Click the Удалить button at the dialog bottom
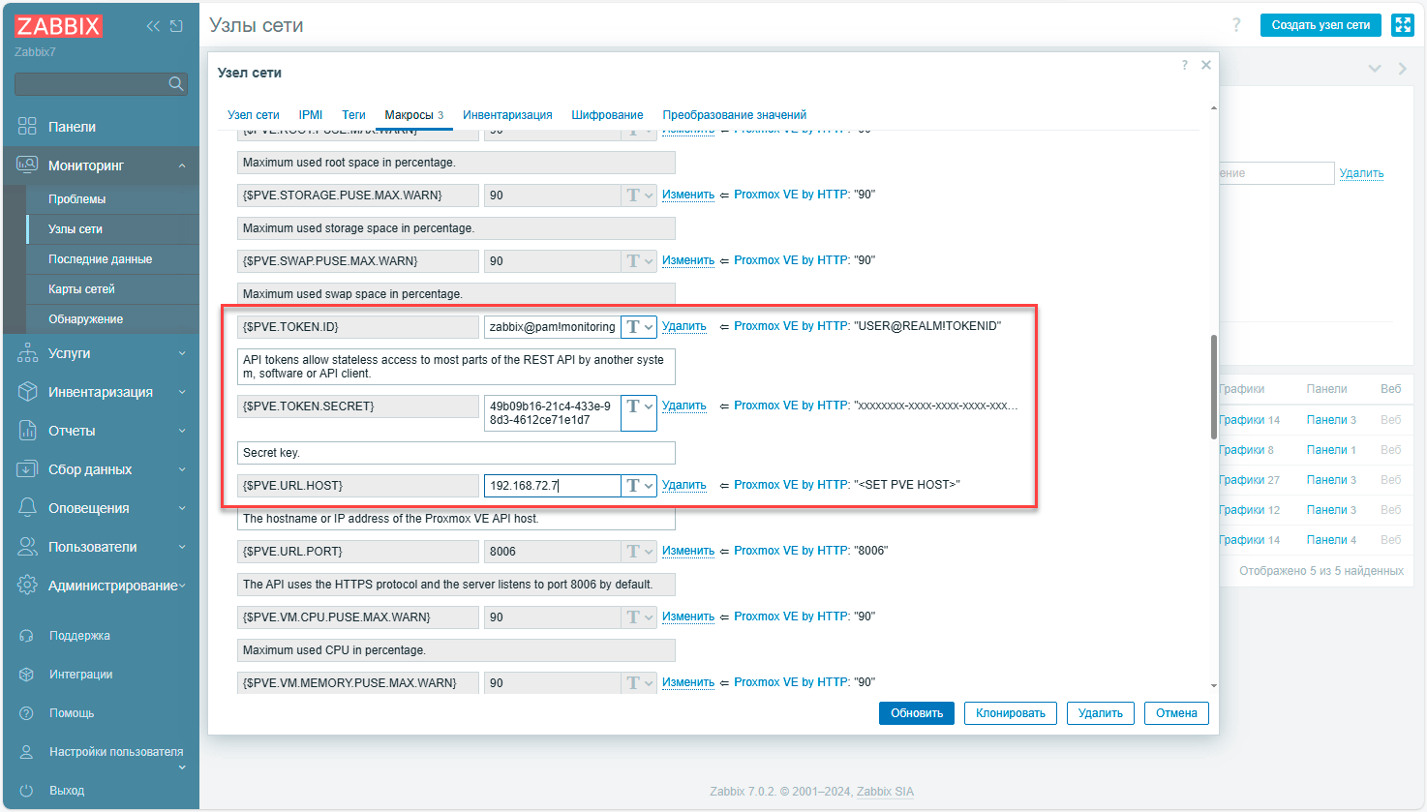This screenshot has height=812, width=1427. (x=1101, y=713)
